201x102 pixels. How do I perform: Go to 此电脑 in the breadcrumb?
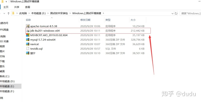click(x=23, y=13)
